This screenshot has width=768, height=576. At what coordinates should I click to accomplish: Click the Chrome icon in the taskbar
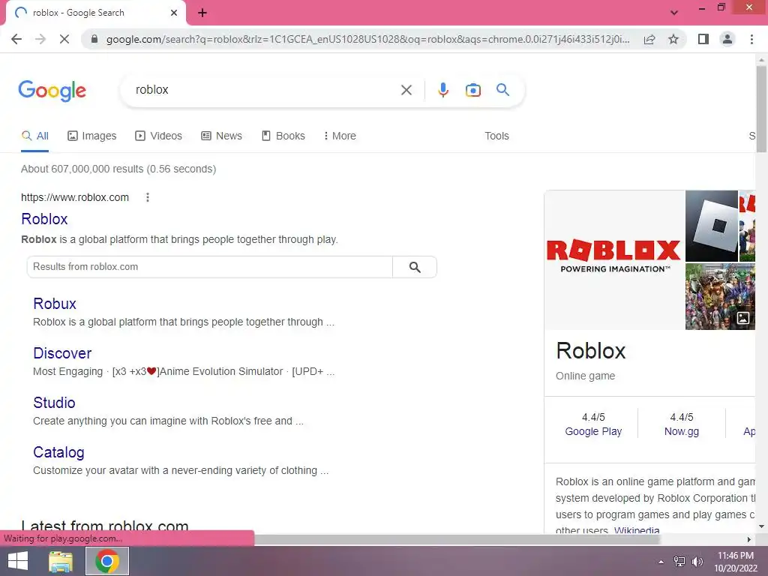pyautogui.click(x=107, y=561)
